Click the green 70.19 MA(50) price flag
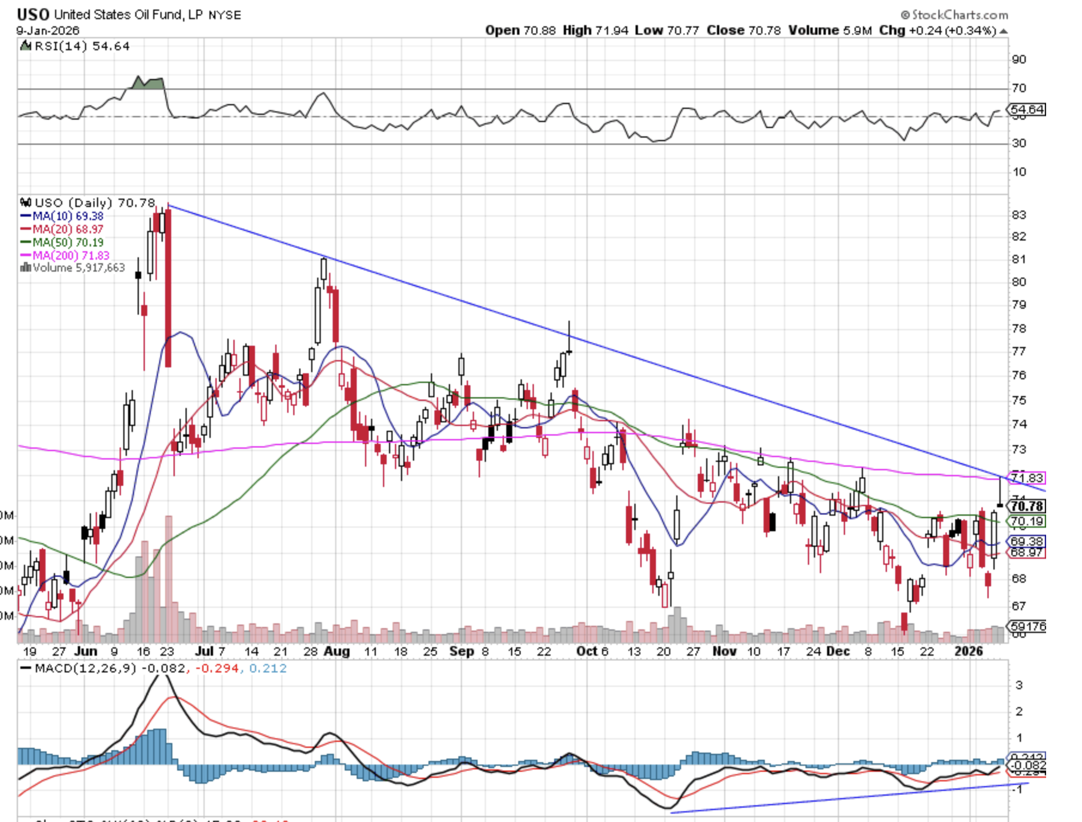The image size is (1082, 822). pos(1027,521)
